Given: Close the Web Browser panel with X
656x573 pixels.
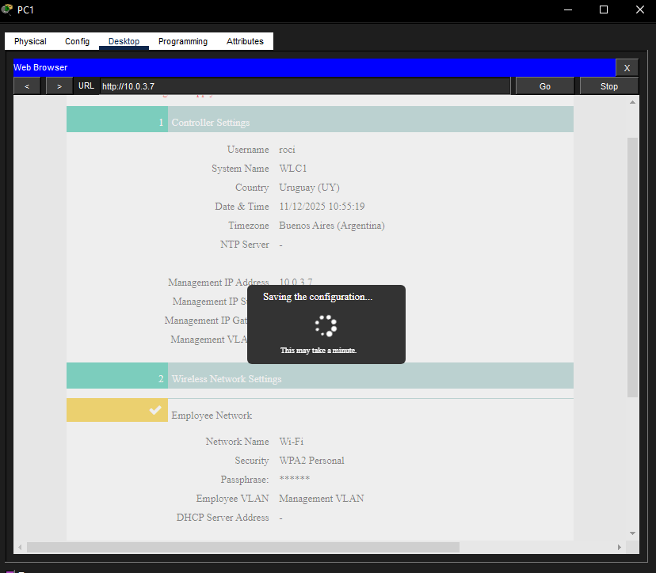Looking at the screenshot, I should pyautogui.click(x=626, y=68).
